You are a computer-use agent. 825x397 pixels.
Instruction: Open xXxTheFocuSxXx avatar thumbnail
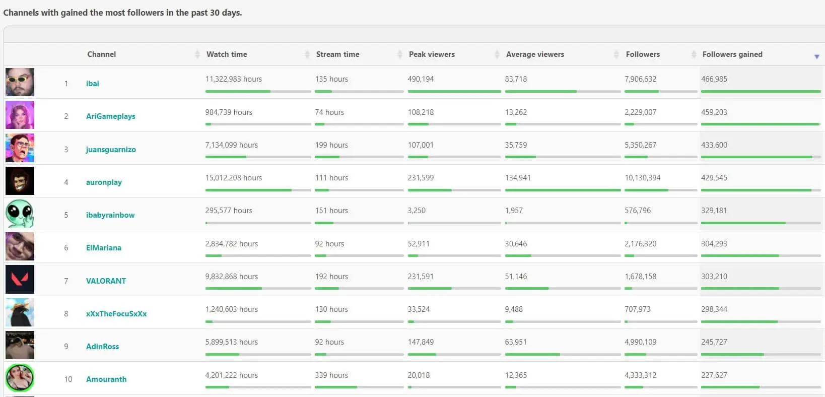click(x=20, y=312)
